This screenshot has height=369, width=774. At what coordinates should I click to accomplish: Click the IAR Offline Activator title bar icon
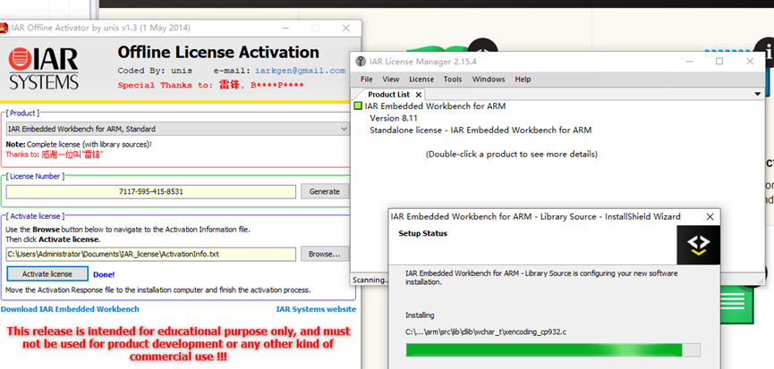[x=4, y=28]
